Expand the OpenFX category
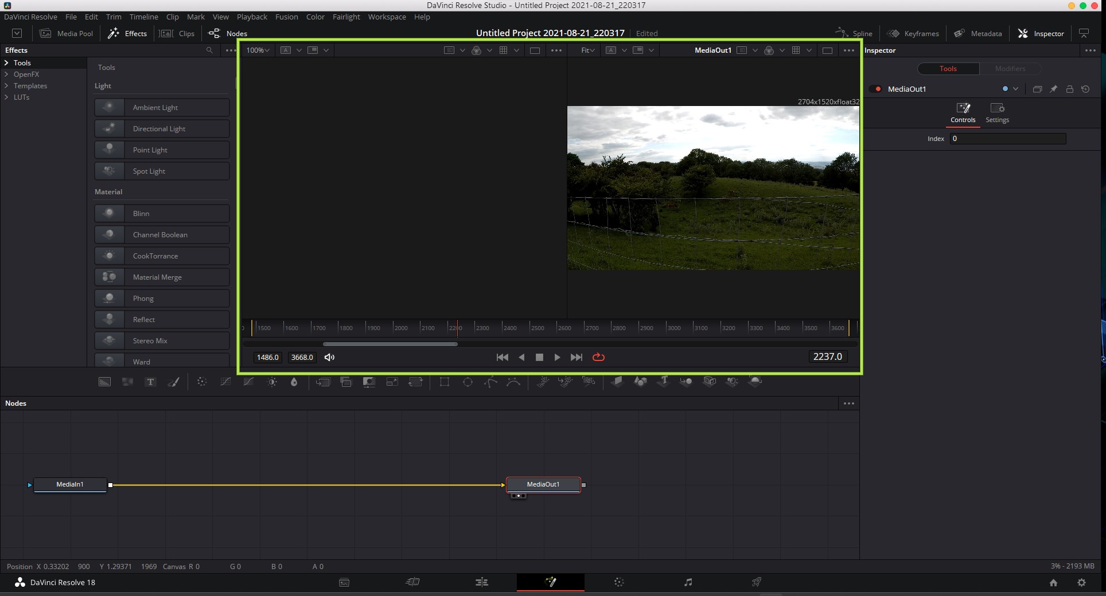The width and height of the screenshot is (1106, 596). pyautogui.click(x=6, y=74)
